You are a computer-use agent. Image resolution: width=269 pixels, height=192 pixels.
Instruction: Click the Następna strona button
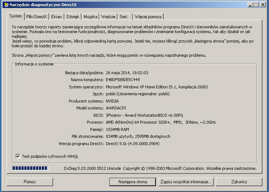click(133, 182)
